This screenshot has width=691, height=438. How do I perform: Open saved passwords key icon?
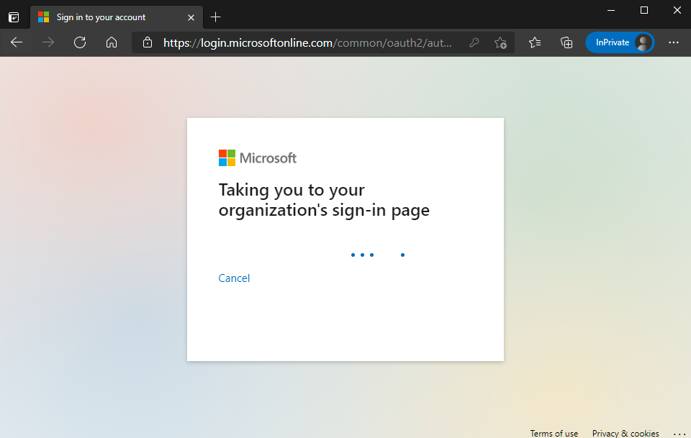474,43
